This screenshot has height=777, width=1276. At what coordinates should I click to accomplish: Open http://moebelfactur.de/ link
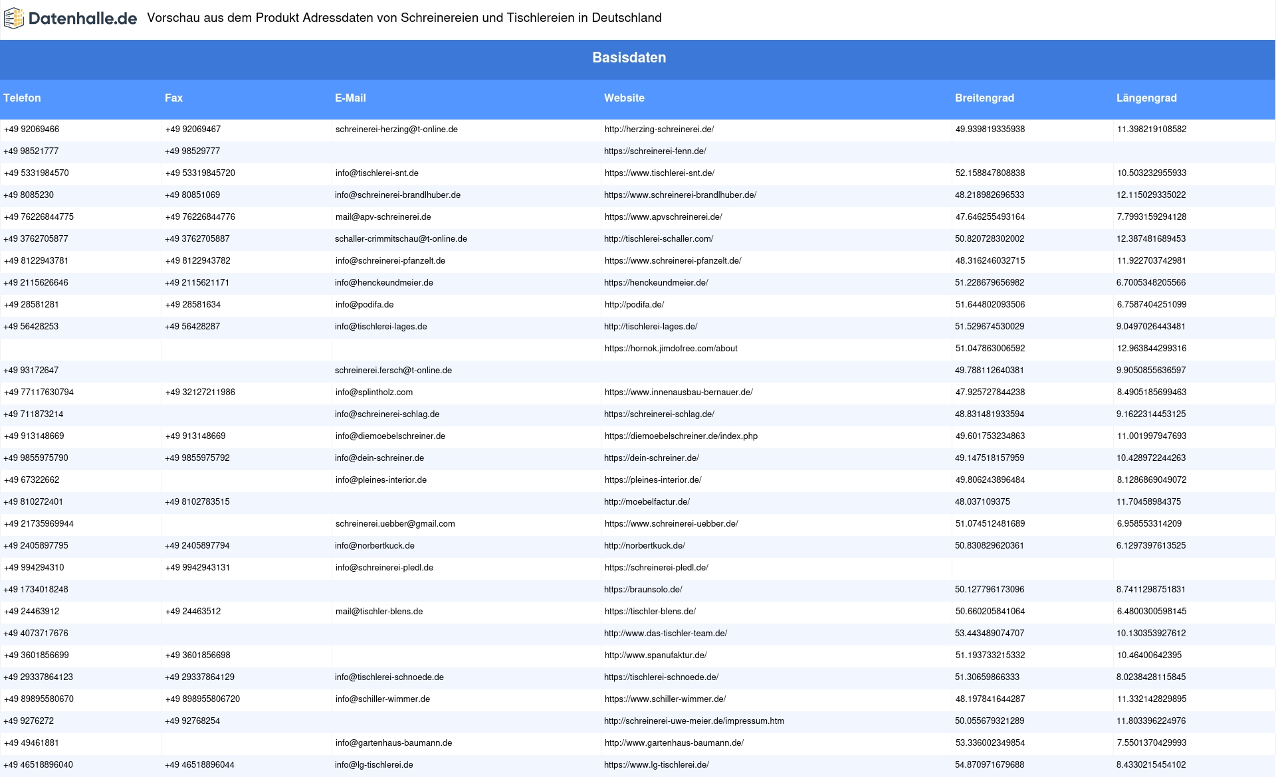[x=647, y=502]
